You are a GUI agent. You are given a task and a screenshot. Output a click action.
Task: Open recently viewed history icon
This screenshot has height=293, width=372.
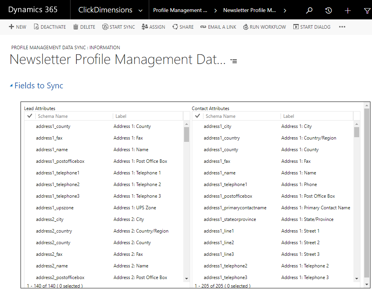328,10
